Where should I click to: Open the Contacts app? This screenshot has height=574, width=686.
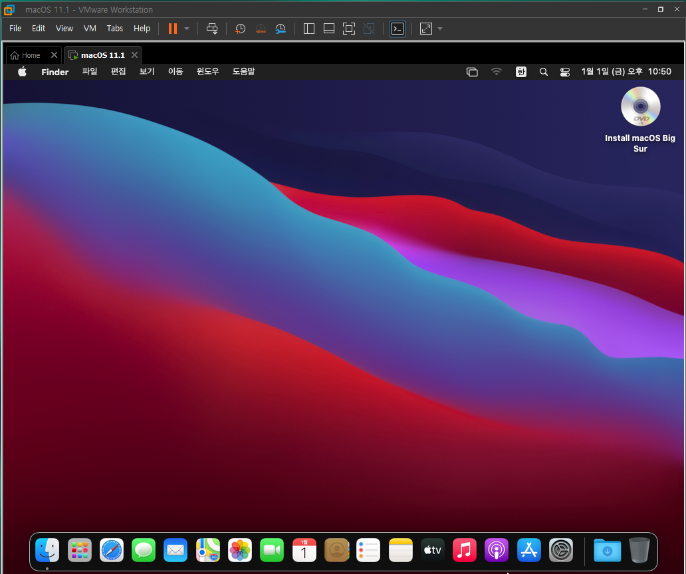pos(336,550)
